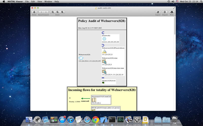203x126 pixels.
Task: Go forward using the Forward arrow
Action: point(46,12)
